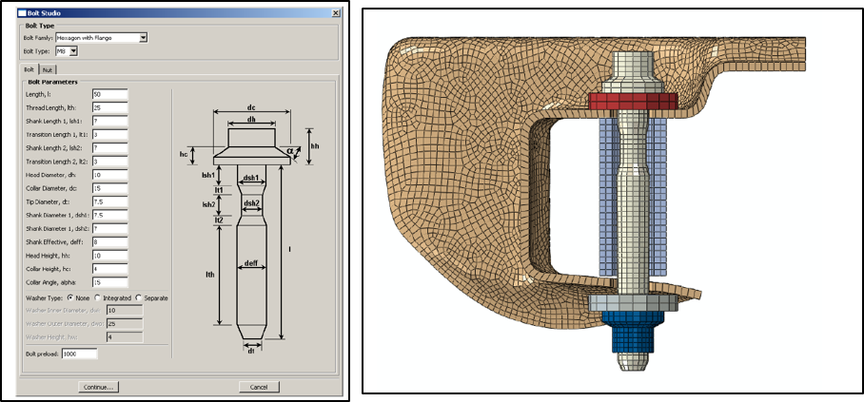This screenshot has width=864, height=402.
Task: Click the Length, l input field
Action: pyautogui.click(x=109, y=94)
